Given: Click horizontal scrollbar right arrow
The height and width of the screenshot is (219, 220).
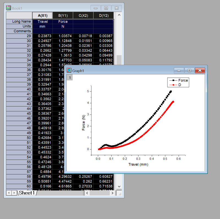Looking at the screenshot, I should click(112, 193).
